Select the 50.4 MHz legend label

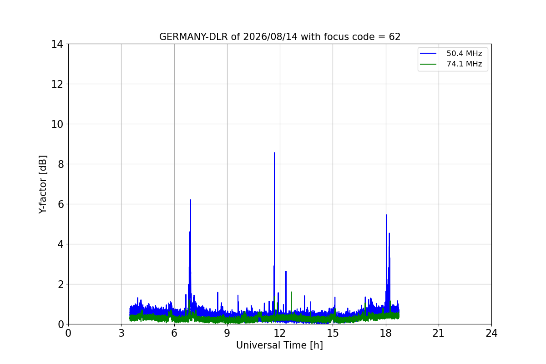click(464, 54)
